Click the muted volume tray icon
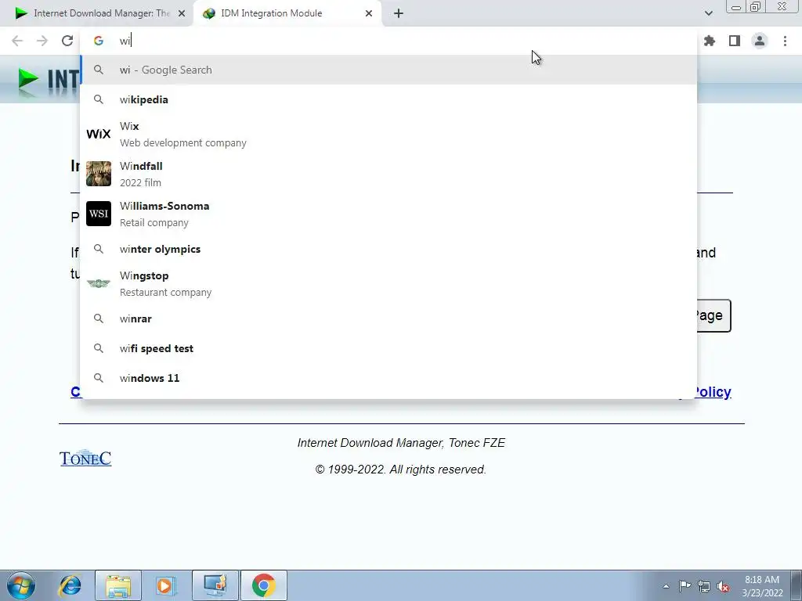 tap(723, 586)
